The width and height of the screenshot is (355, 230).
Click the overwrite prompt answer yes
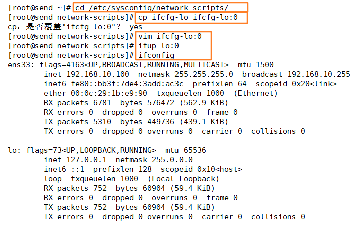click(x=136, y=27)
